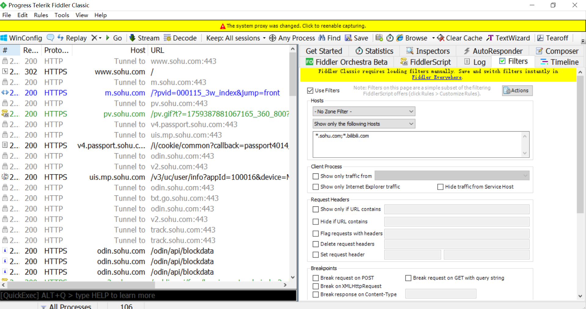Open the process selection dropdown
Image resolution: width=586 pixels, height=309 pixels.
click(x=452, y=176)
